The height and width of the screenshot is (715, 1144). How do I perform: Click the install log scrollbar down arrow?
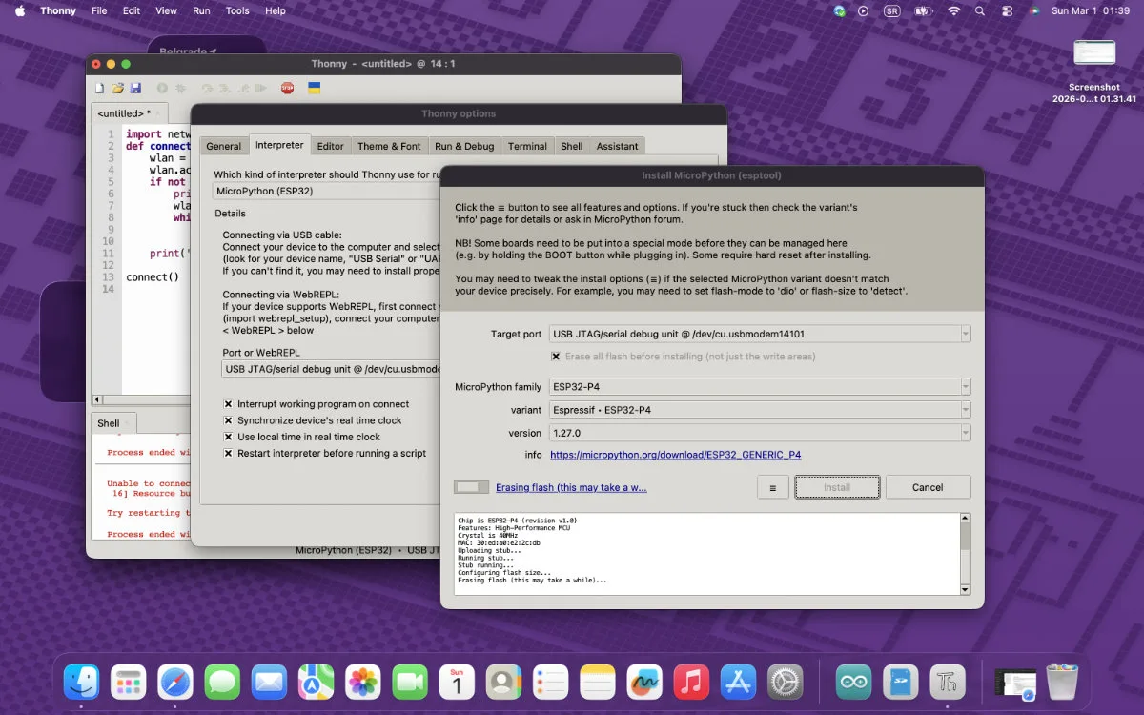tap(965, 589)
